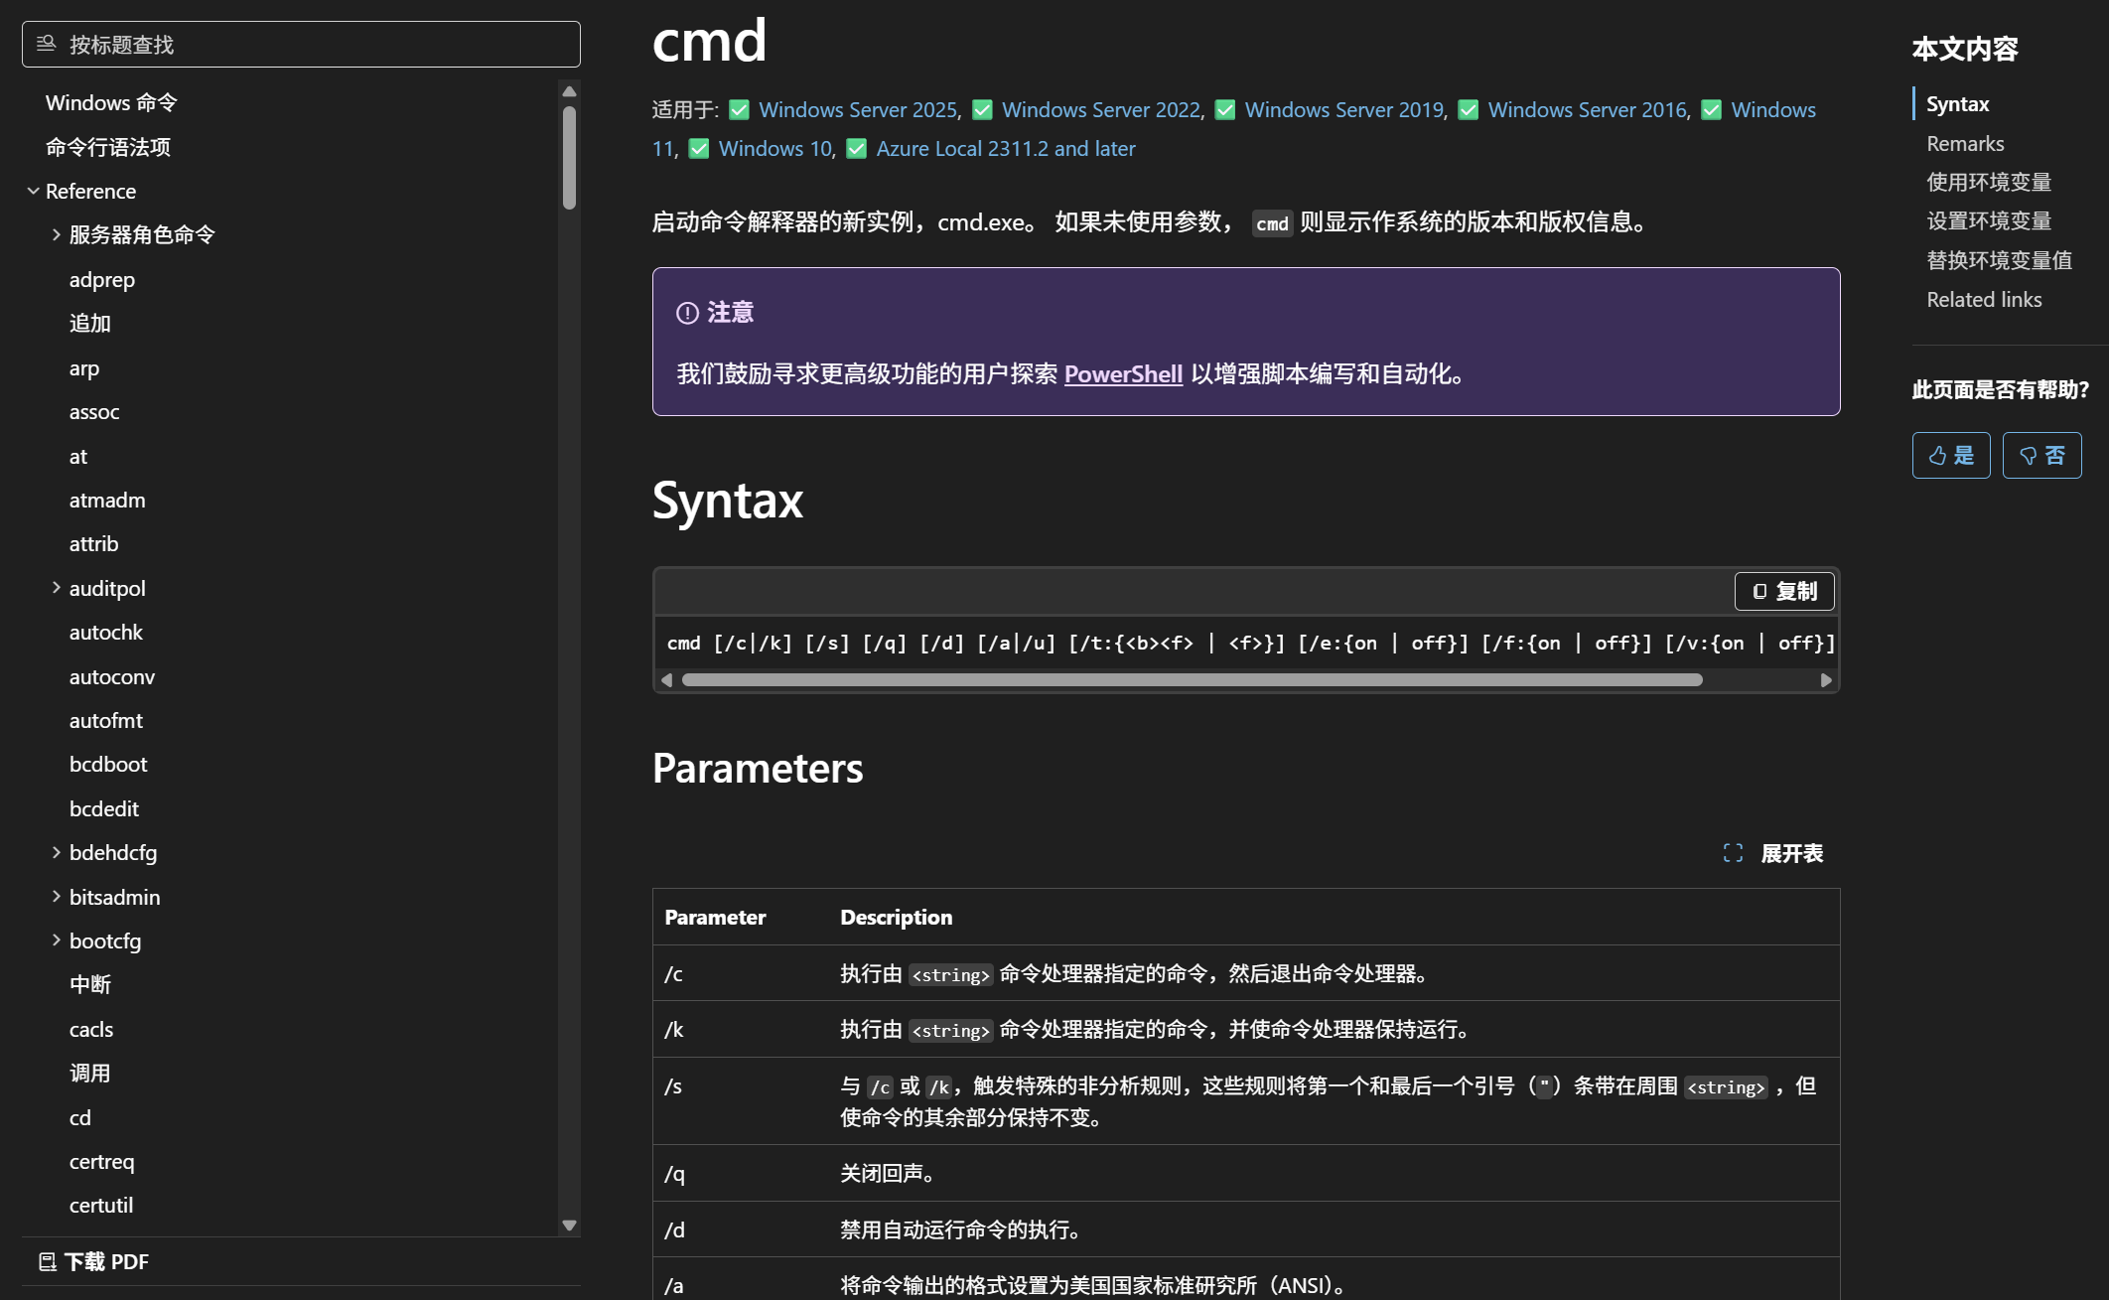Click the thumbs-down 否 feedback icon
The height and width of the screenshot is (1300, 2109).
(2031, 455)
